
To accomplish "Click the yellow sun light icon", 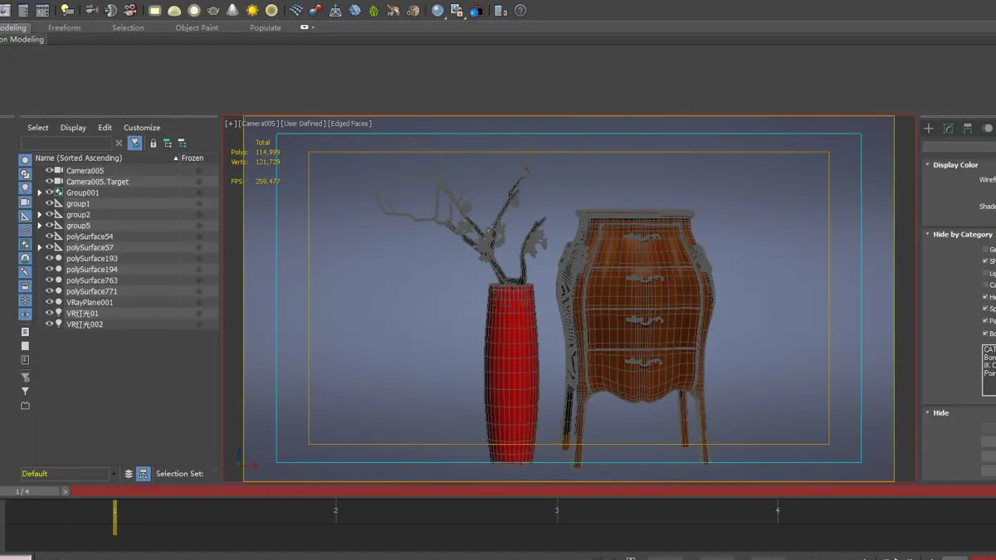I will tap(252, 11).
